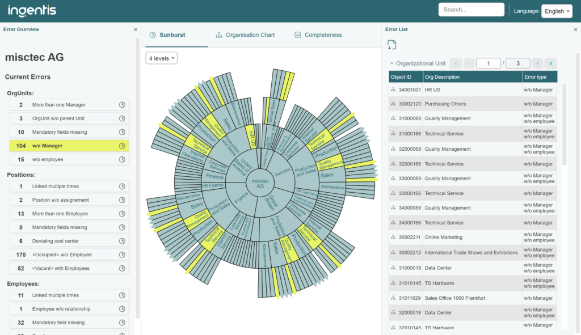The width and height of the screenshot is (581, 335).
Task: Click the Organisation Chart icon
Action: tap(218, 35)
